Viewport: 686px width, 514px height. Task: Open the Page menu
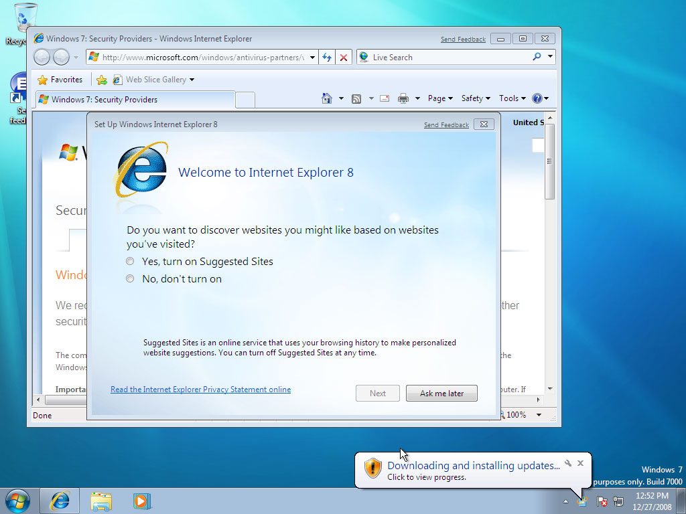tap(440, 98)
